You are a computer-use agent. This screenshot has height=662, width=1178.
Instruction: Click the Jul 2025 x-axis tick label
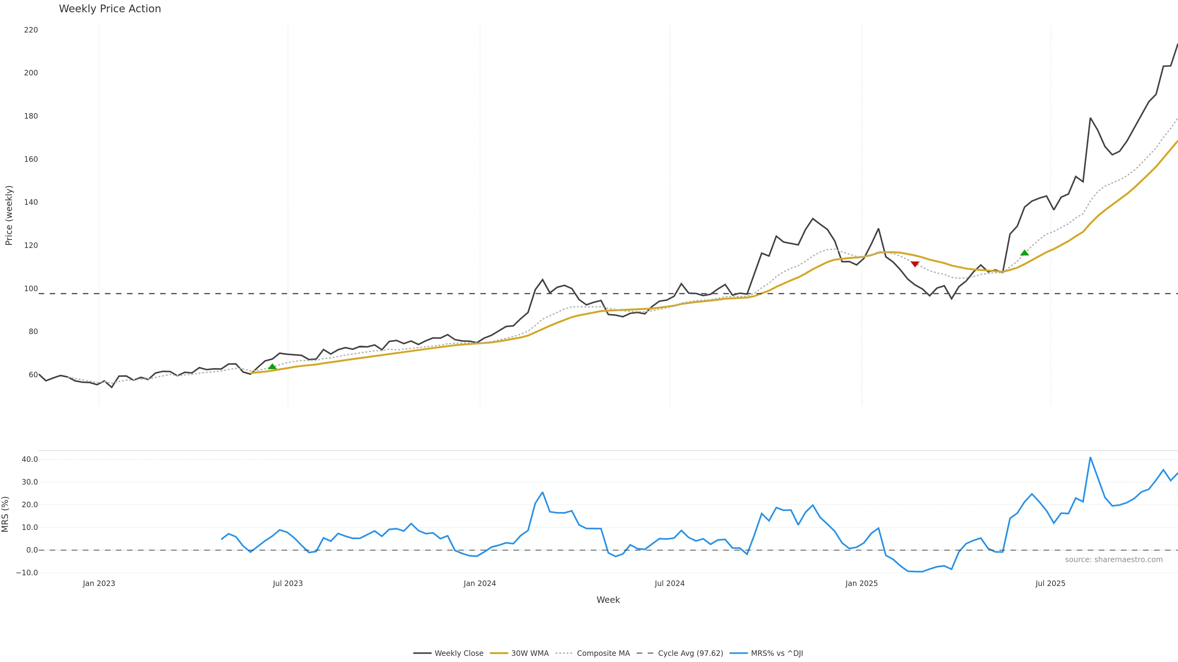(1050, 584)
